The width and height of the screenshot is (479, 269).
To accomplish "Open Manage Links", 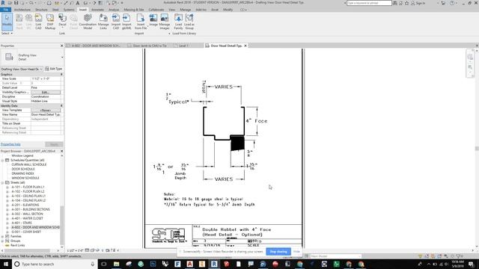I will [x=103, y=22].
